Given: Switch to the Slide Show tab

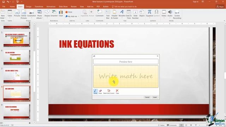Looking at the screenshot, I should (x=63, y=7).
